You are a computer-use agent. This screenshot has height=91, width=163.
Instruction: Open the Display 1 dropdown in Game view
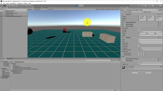click(x=31, y=9)
